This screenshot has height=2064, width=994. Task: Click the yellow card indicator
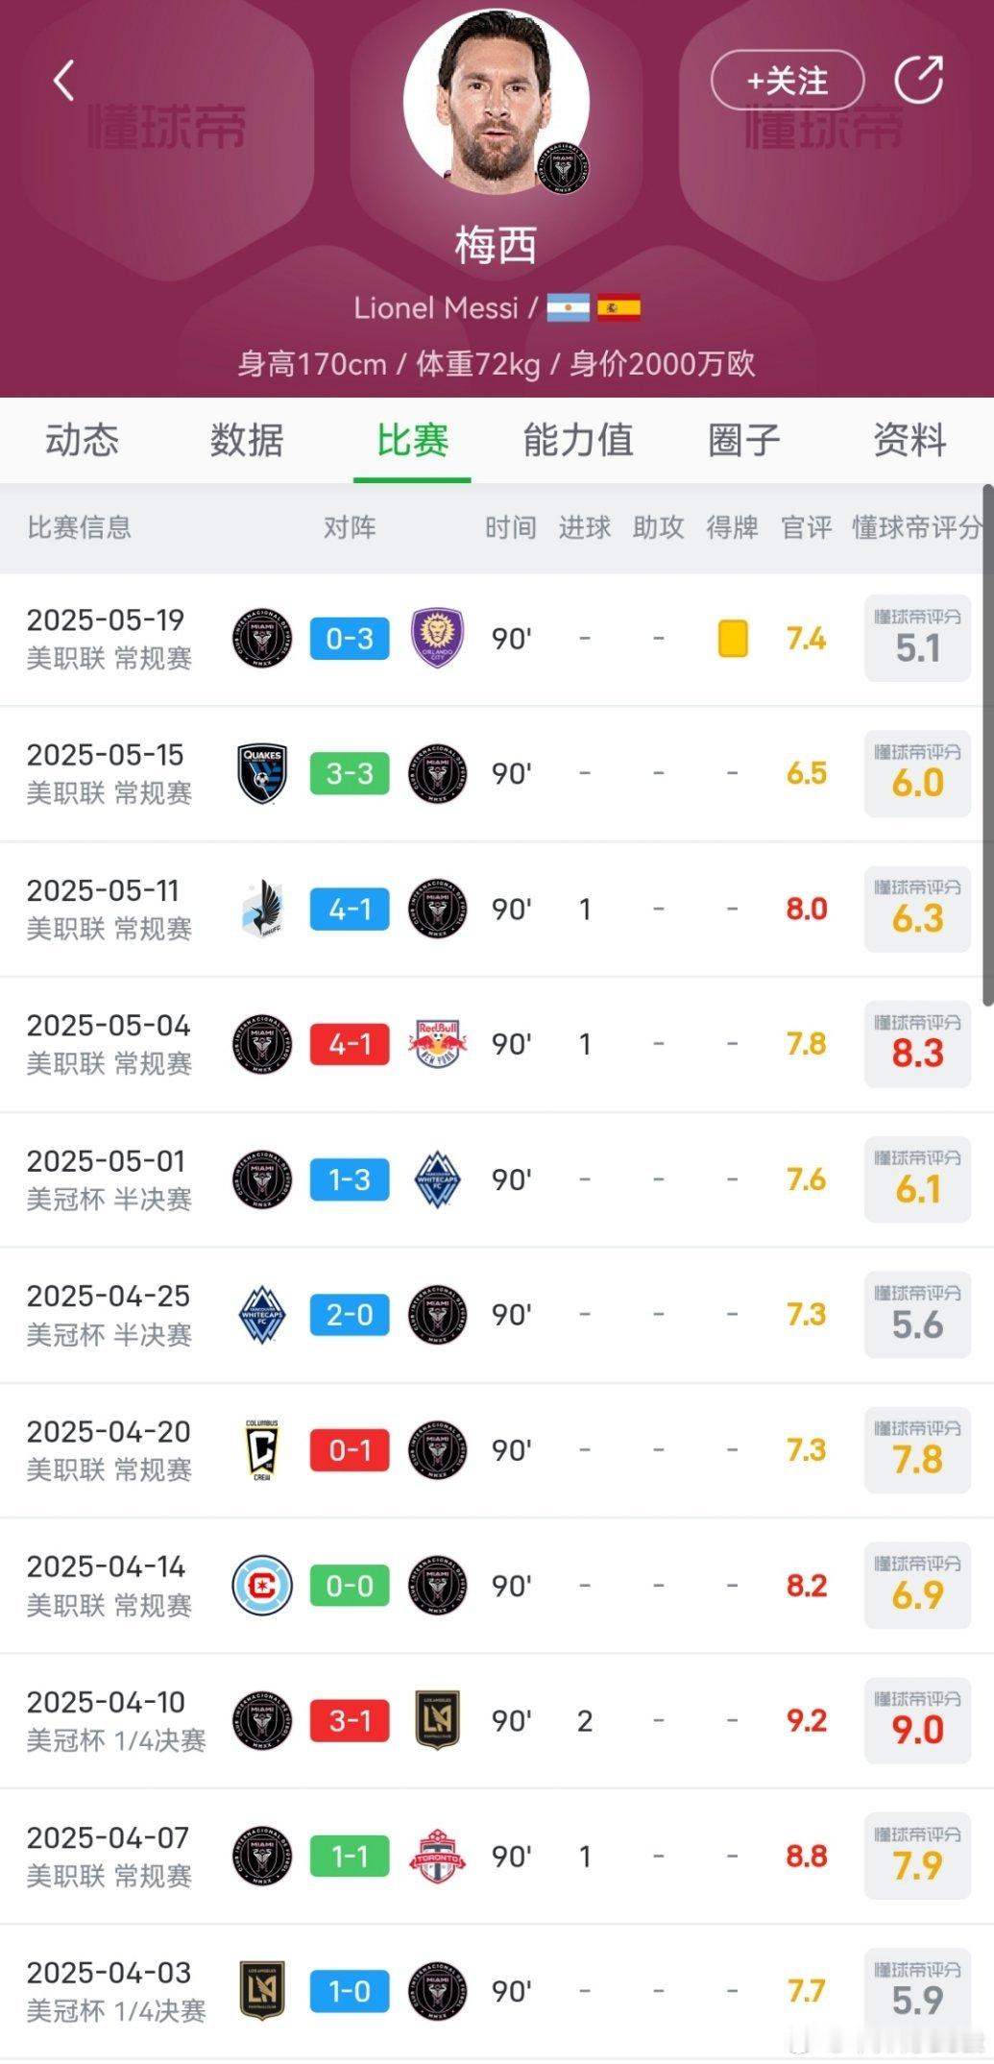[733, 639]
